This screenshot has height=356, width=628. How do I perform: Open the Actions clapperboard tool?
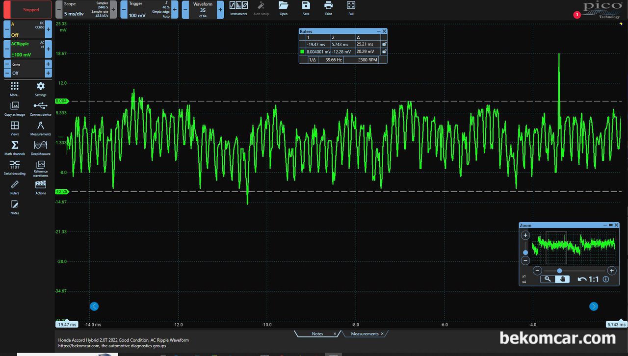[x=41, y=187]
